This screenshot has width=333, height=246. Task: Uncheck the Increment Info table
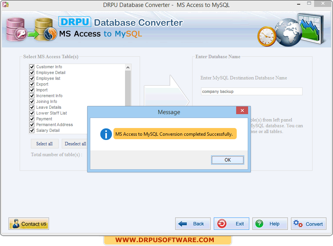pos(32,96)
